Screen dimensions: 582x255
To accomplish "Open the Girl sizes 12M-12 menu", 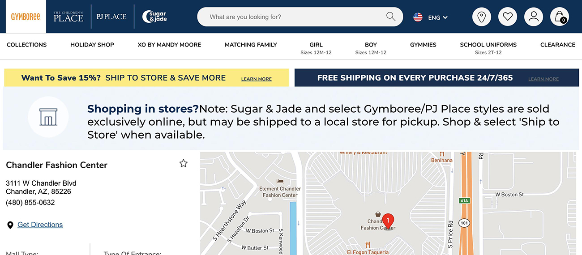I will coord(316,48).
